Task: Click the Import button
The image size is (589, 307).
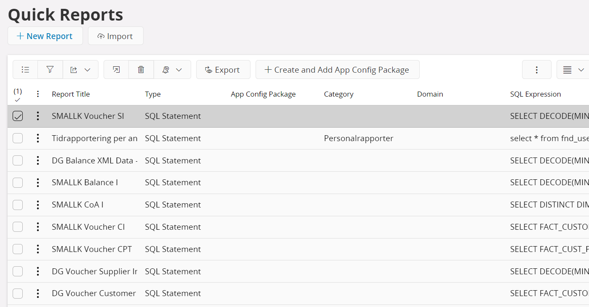Action: coord(115,36)
